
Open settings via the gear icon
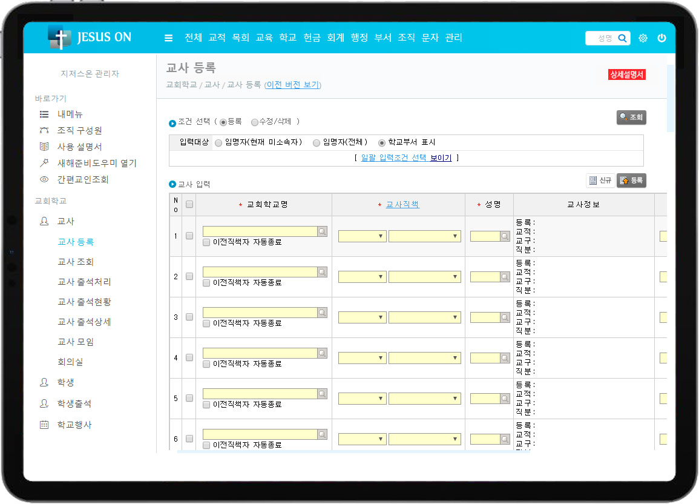click(x=643, y=38)
